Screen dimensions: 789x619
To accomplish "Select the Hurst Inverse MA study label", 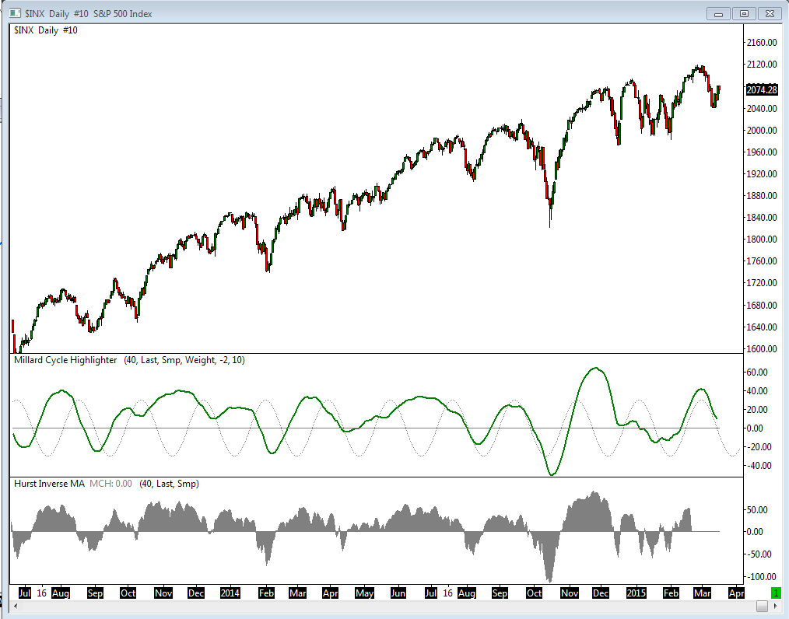I will click(x=49, y=484).
